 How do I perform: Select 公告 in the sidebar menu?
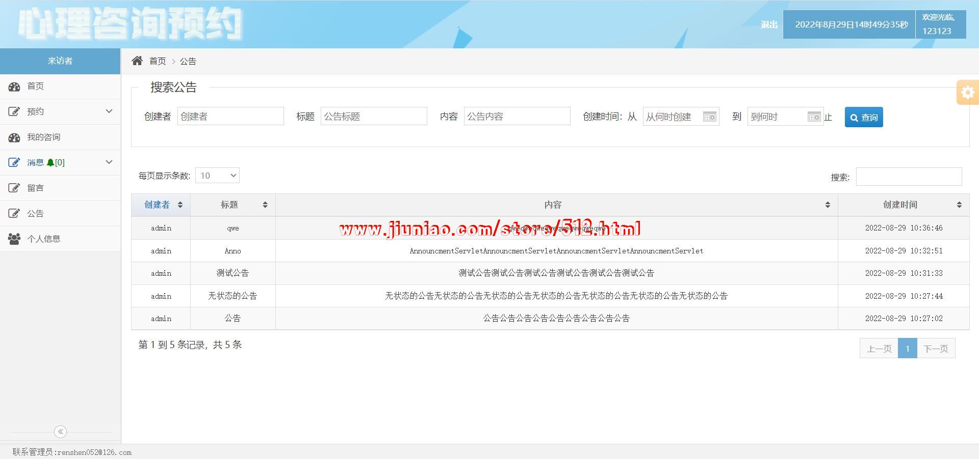click(35, 214)
